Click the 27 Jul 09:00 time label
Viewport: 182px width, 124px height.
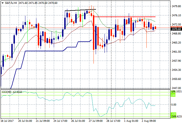point(96,121)
